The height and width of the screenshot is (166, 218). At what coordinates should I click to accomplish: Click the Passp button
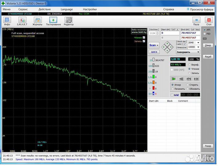tap(208, 146)
